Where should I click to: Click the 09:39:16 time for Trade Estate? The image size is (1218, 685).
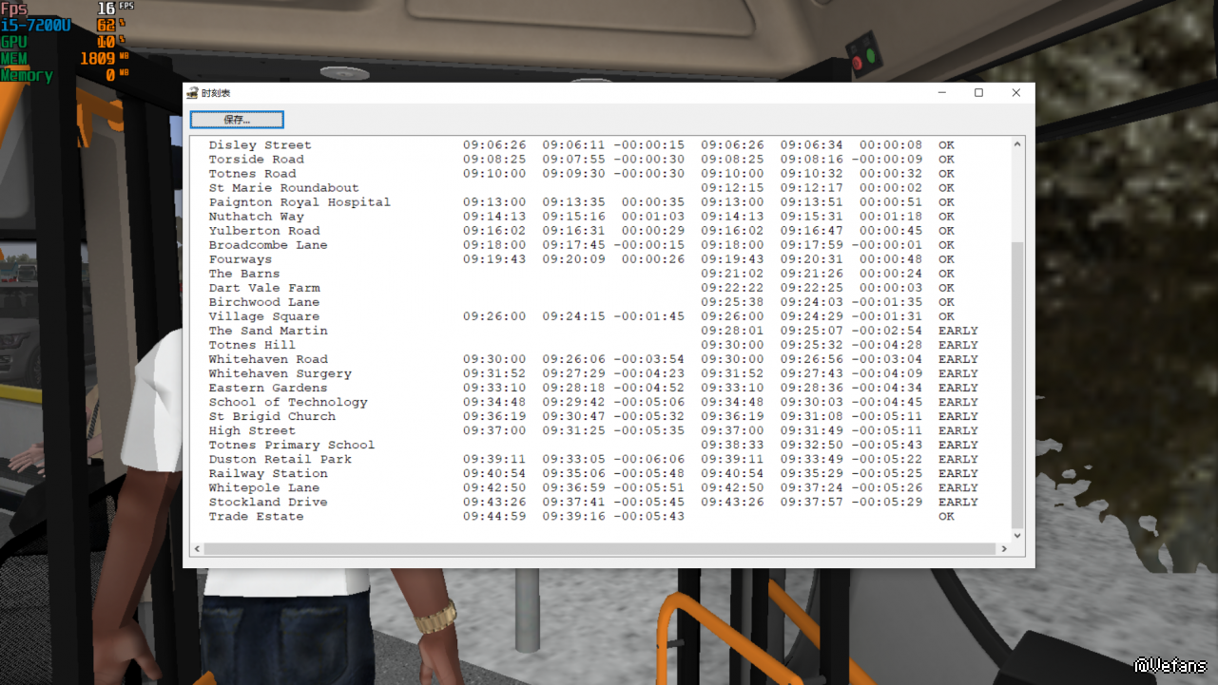[574, 516]
